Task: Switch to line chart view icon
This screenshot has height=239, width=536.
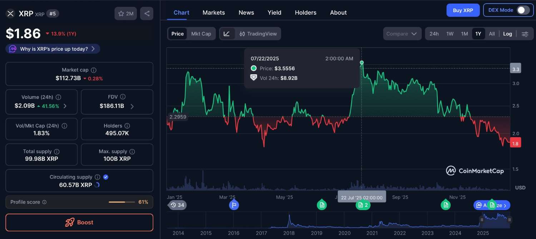Action: [x=227, y=34]
